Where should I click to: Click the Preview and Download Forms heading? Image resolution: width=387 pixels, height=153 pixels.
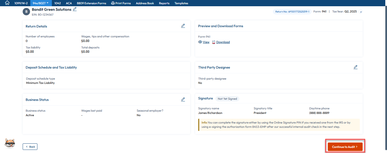[x=221, y=26]
